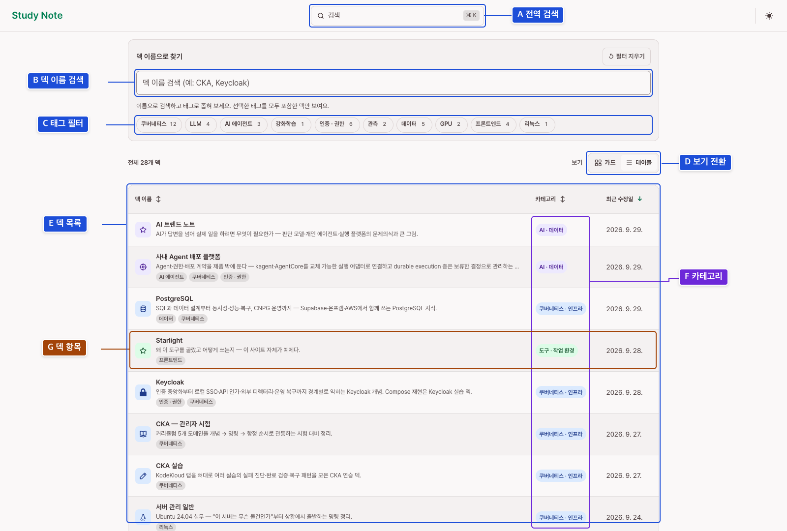Toggle the GPU tag filter
This screenshot has width=787, height=531.
pyautogui.click(x=451, y=124)
